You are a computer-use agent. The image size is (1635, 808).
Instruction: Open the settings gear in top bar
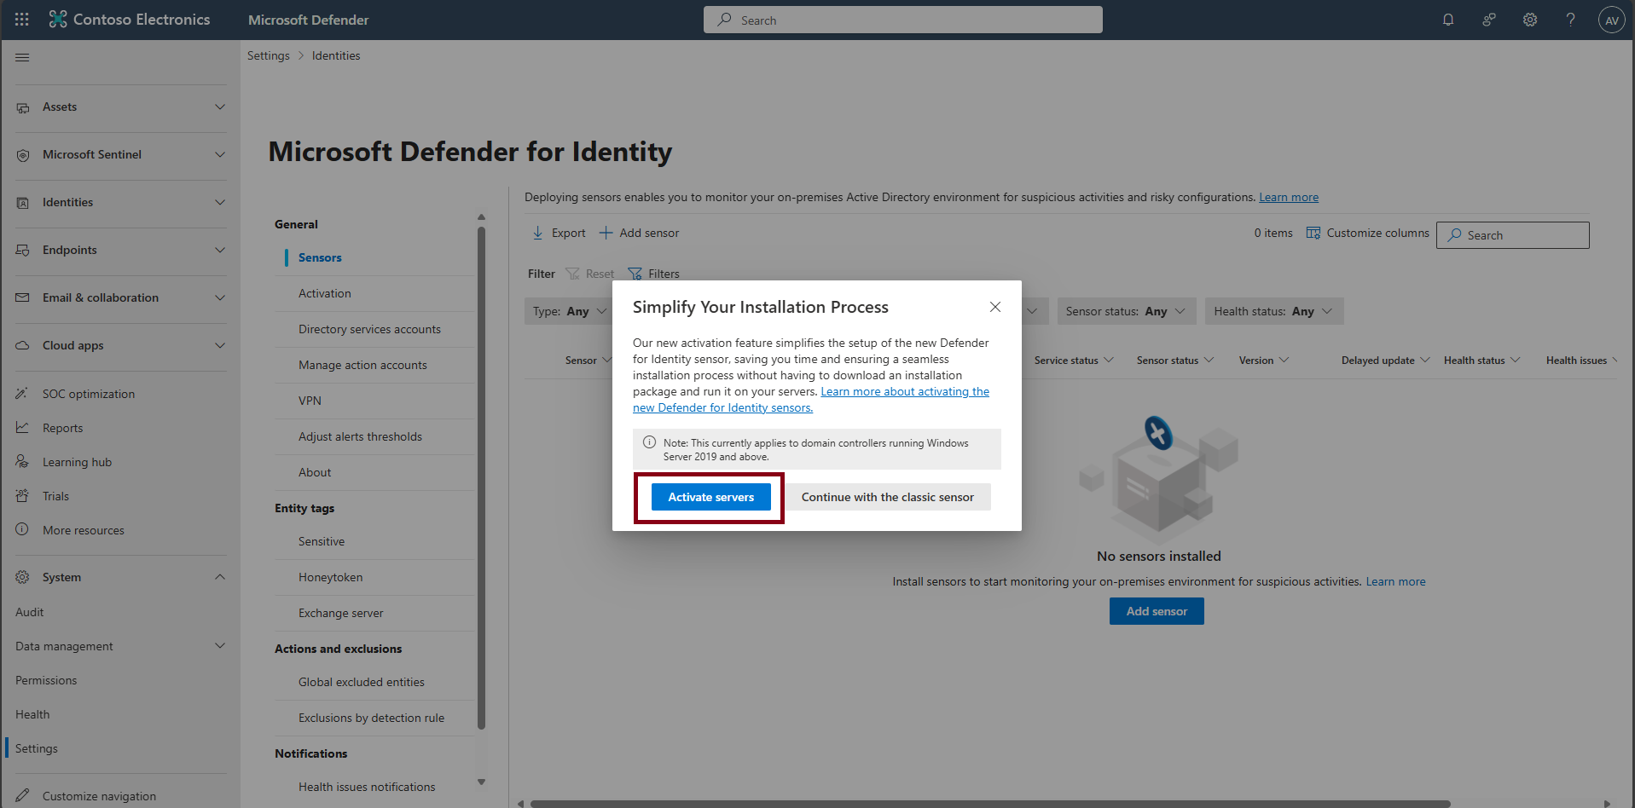pos(1530,20)
